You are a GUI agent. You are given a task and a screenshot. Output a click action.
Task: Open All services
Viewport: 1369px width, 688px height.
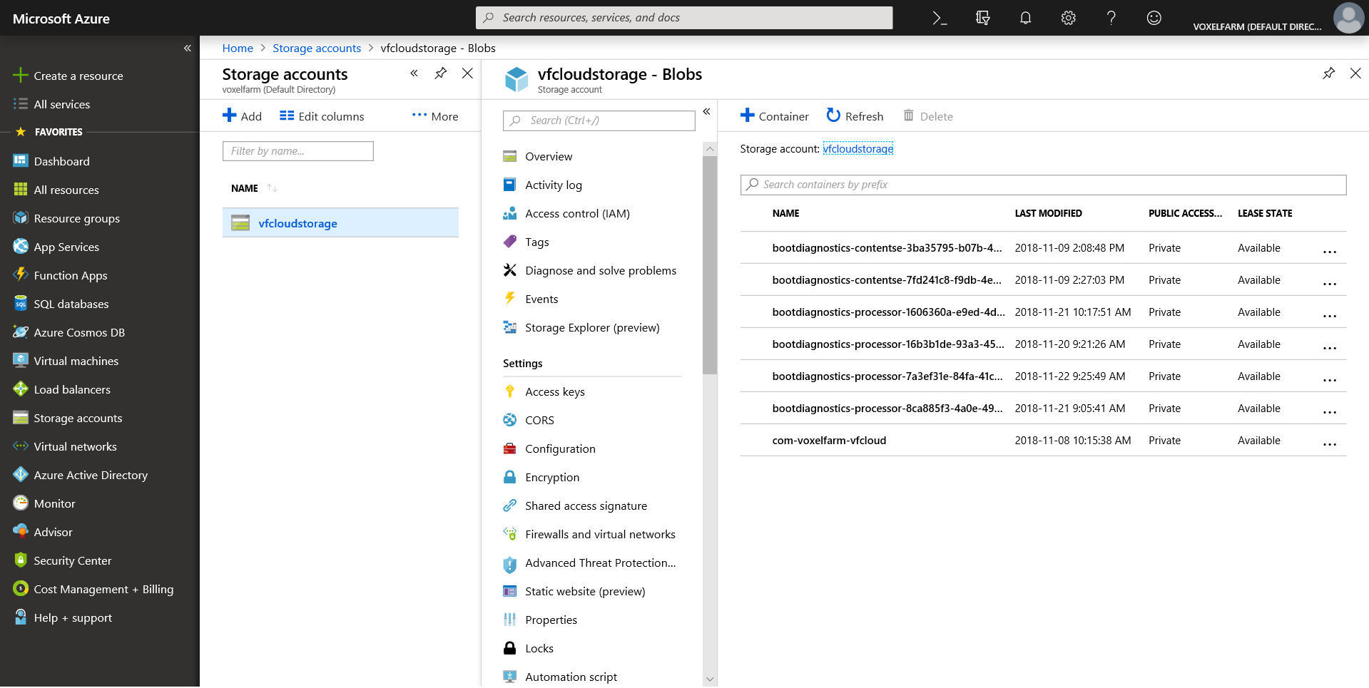62,104
